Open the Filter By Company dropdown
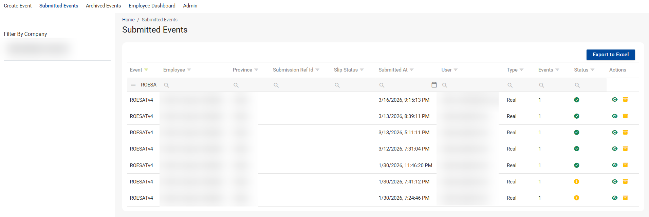649x217 pixels. click(39, 49)
